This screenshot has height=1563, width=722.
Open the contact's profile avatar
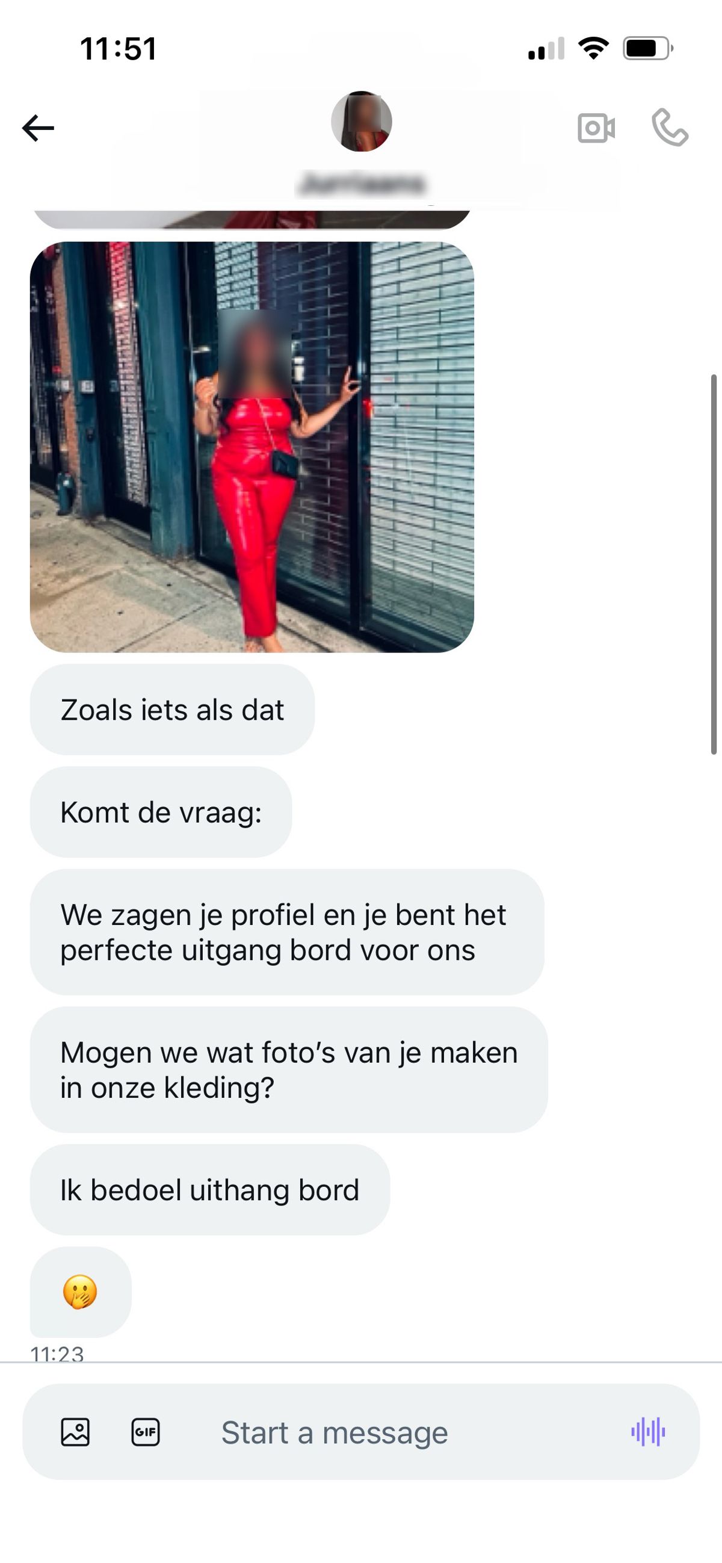[x=362, y=122]
